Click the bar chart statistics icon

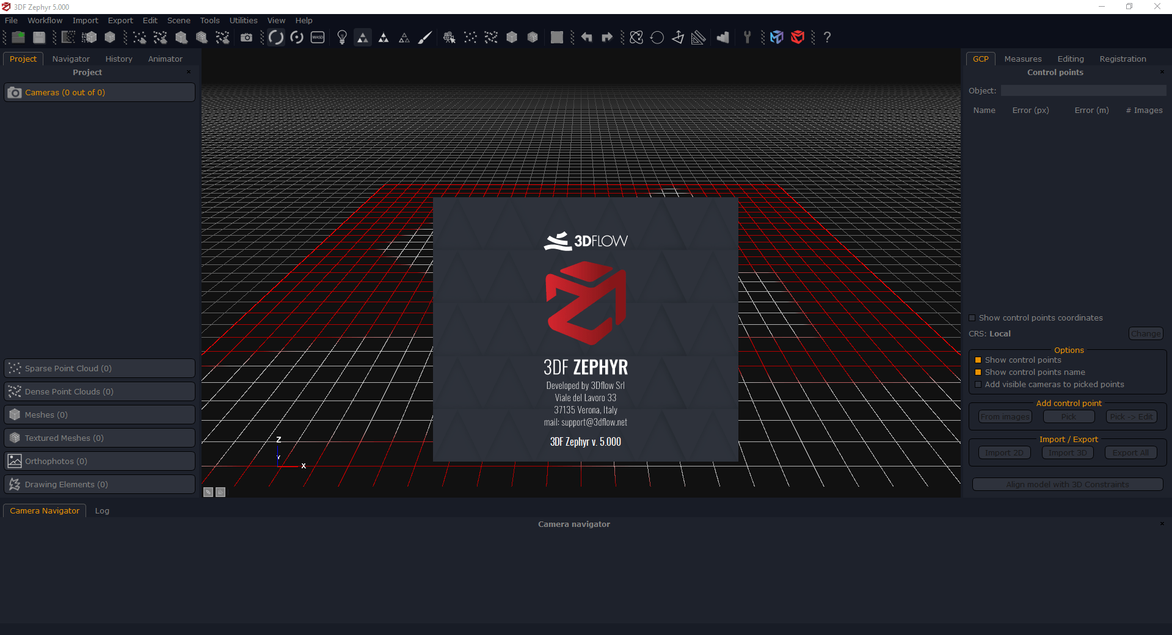[723, 37]
